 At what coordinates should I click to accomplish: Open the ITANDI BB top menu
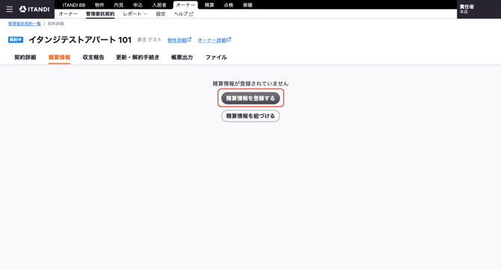[x=74, y=5]
